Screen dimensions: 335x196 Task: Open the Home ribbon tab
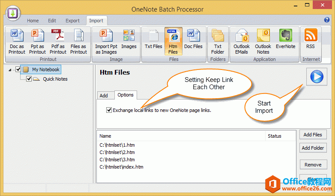point(33,21)
